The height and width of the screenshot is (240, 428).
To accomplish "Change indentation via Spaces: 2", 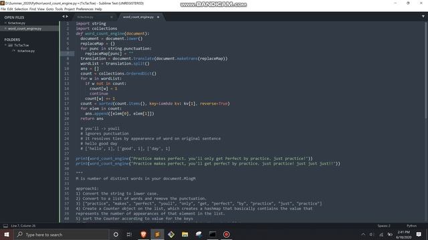I will tap(384, 226).
